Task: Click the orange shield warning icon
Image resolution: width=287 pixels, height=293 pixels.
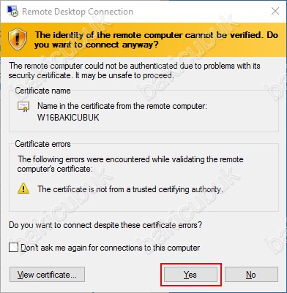Action: 18,39
